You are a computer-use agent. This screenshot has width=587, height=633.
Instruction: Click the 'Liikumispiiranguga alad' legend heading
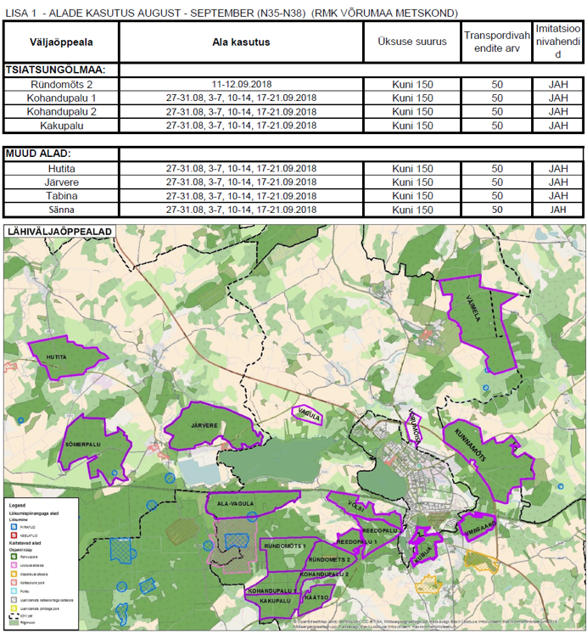(x=34, y=513)
